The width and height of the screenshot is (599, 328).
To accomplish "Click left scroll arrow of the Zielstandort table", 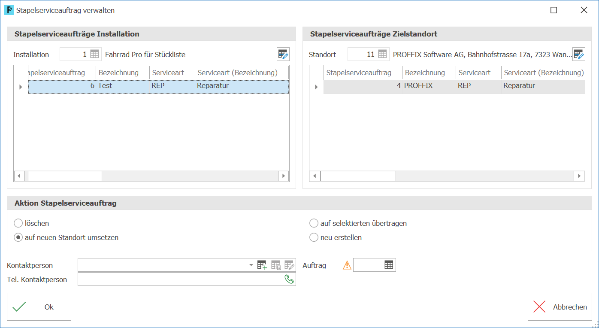I will pyautogui.click(x=315, y=176).
